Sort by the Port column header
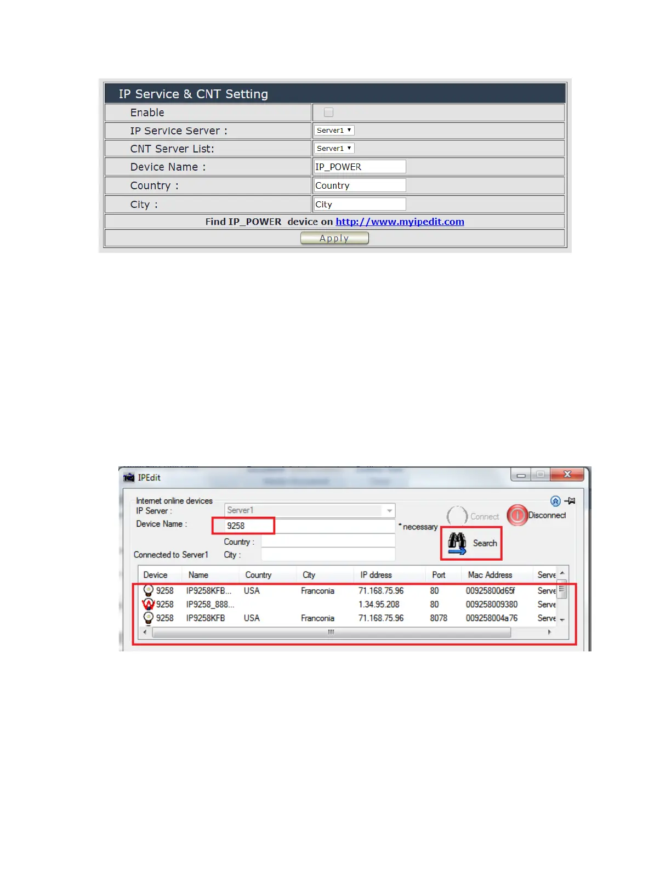671x869 pixels. tap(439, 575)
